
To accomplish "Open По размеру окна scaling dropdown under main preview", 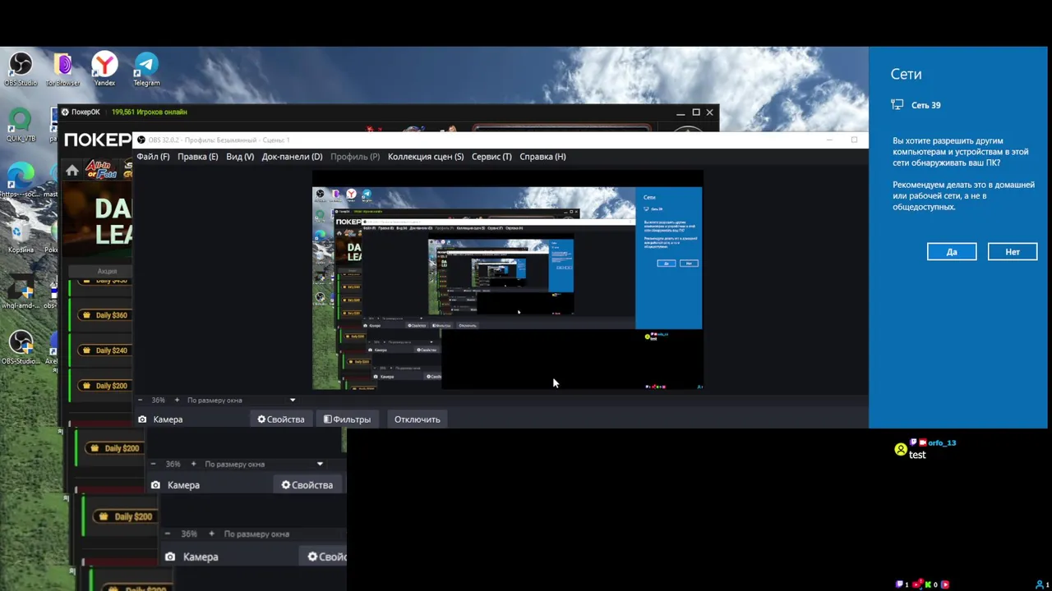I will (x=241, y=400).
